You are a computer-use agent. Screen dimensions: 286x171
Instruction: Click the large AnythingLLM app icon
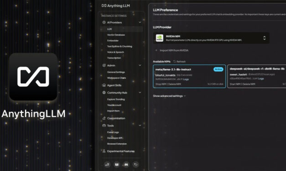pyautogui.click(x=33, y=76)
